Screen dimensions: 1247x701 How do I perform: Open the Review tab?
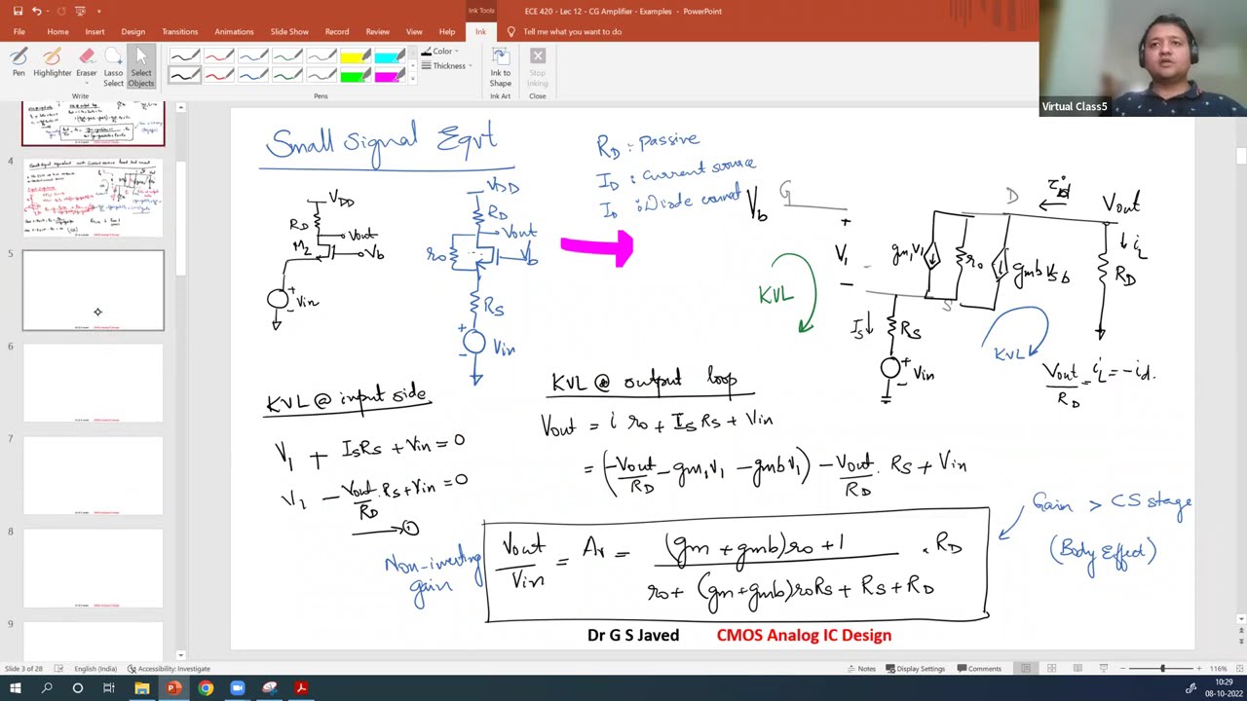coord(377,31)
